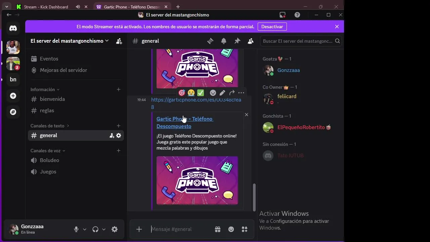Image resolution: width=430 pixels, height=242 pixels.
Task: Click the gift icon in message bar
Action: click(x=218, y=229)
